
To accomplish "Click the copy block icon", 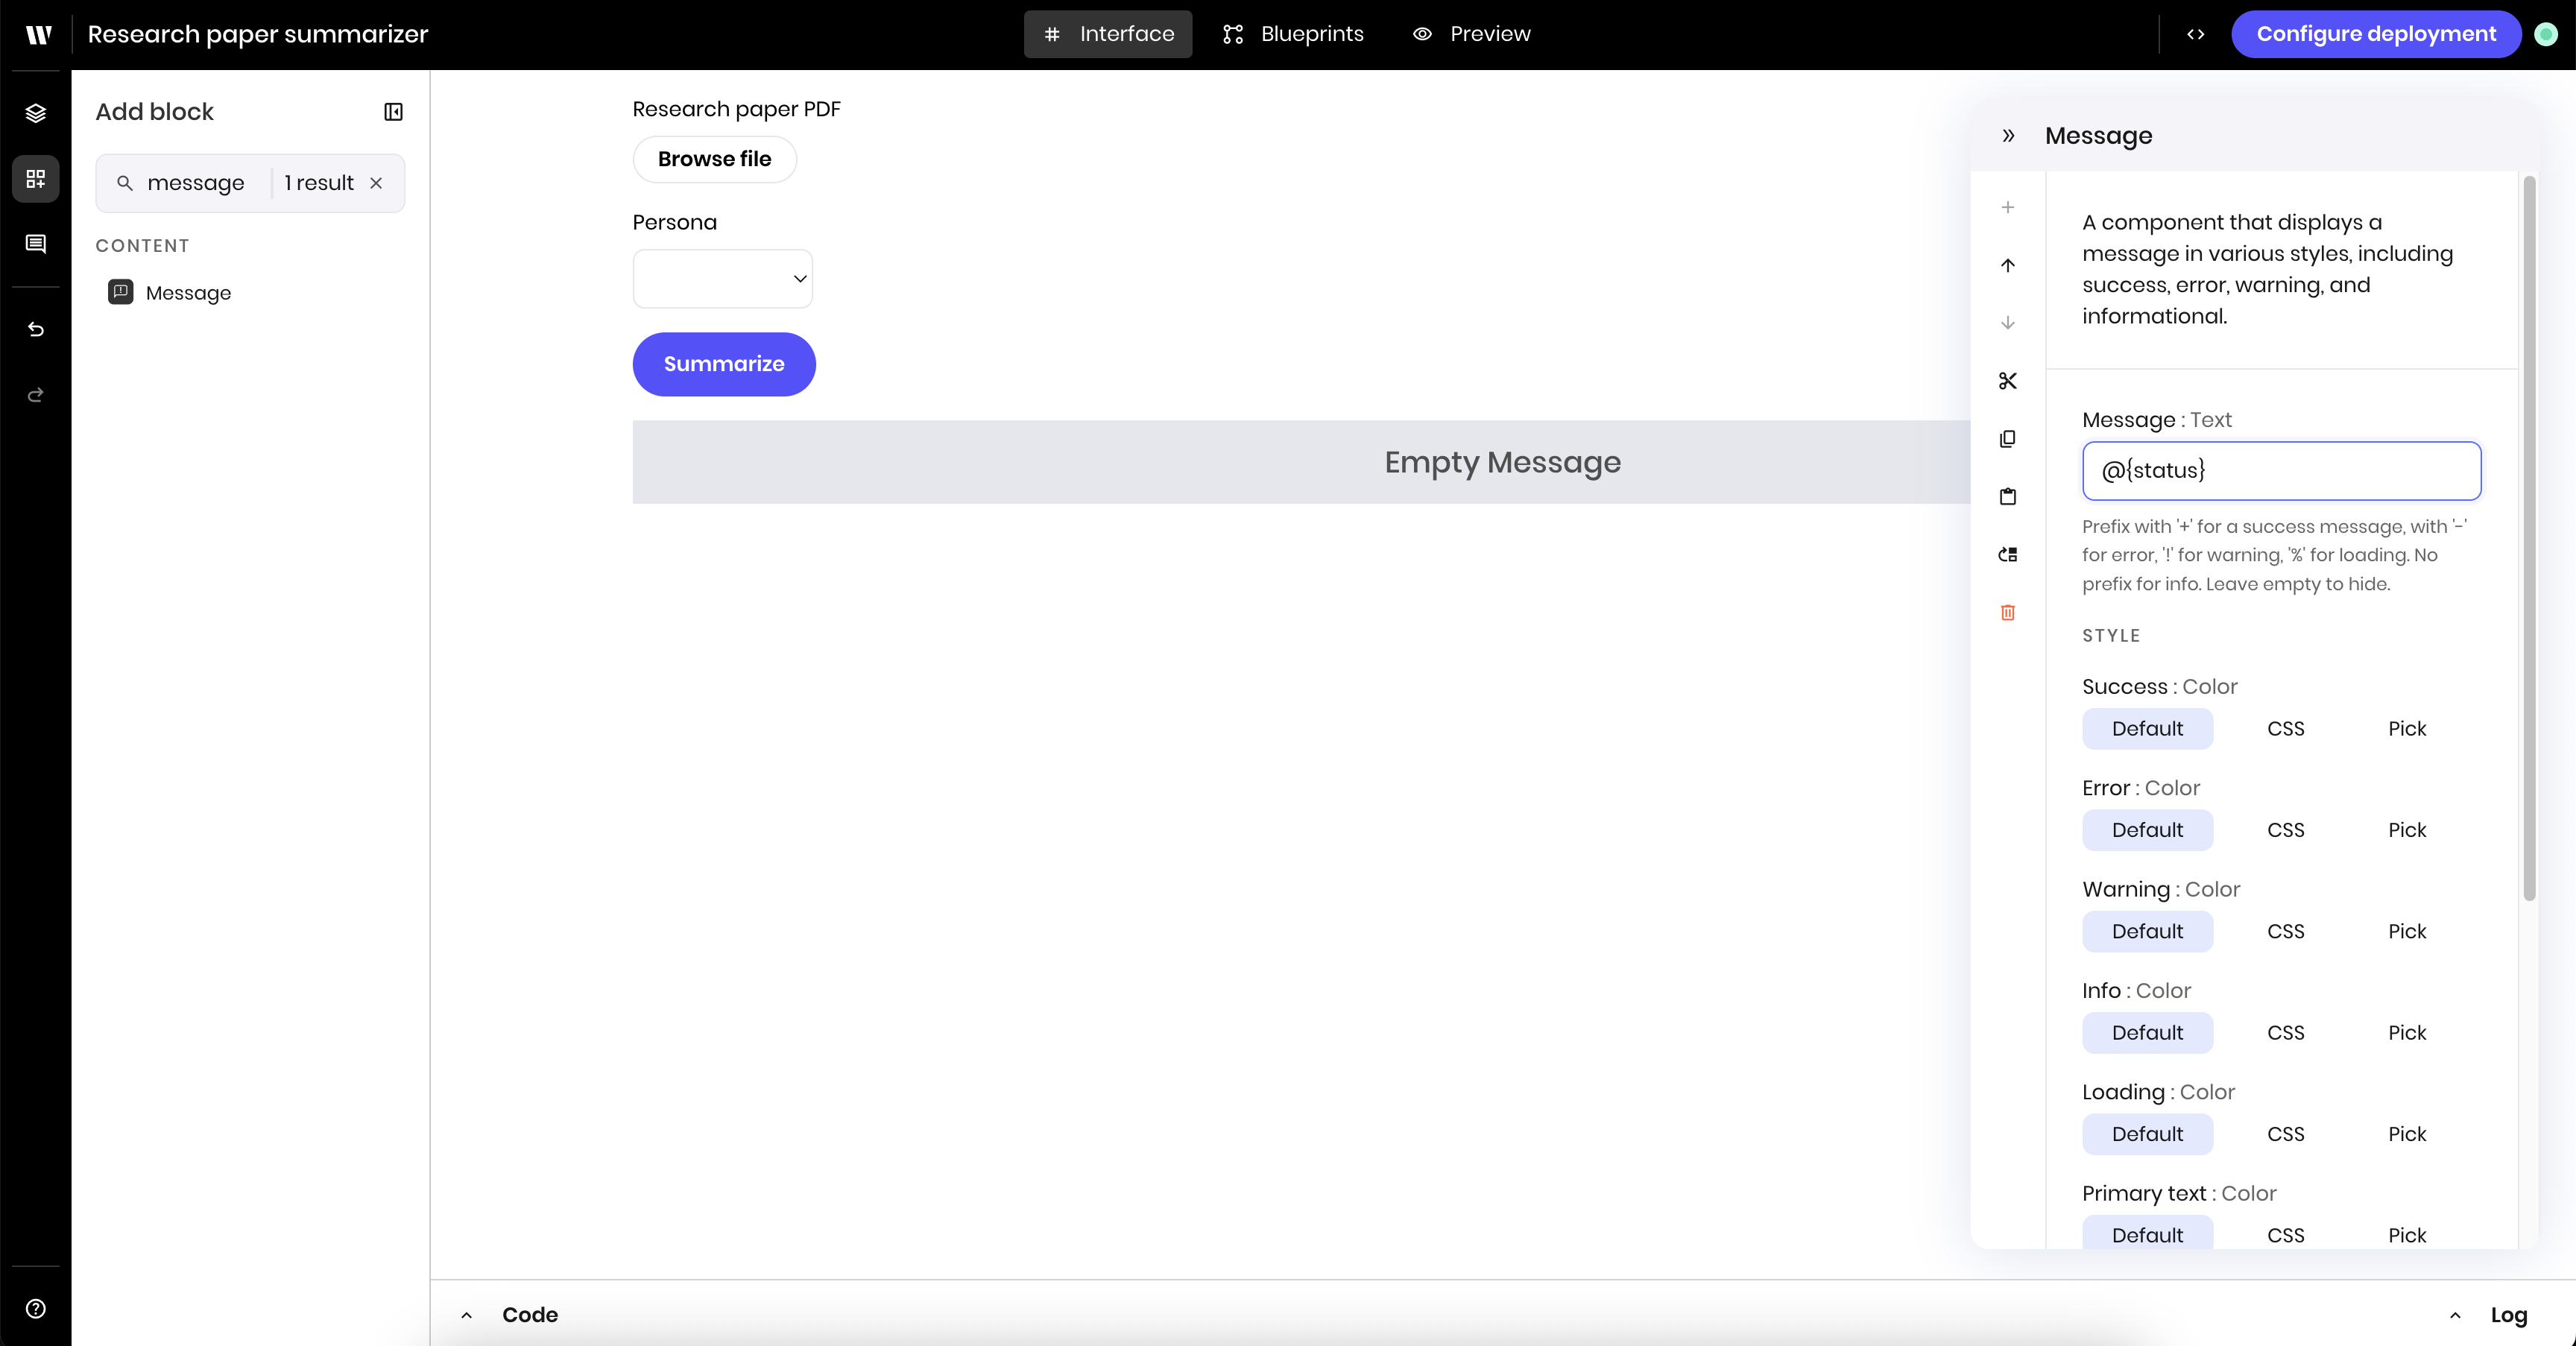I will [2007, 439].
